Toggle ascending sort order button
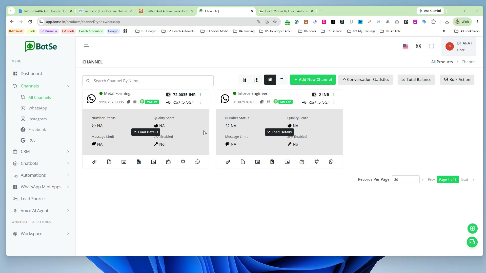The height and width of the screenshot is (273, 486). [244, 80]
